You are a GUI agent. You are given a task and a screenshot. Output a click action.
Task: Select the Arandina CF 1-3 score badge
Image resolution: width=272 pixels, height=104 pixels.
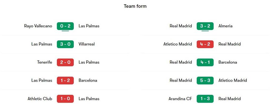coord(205,99)
